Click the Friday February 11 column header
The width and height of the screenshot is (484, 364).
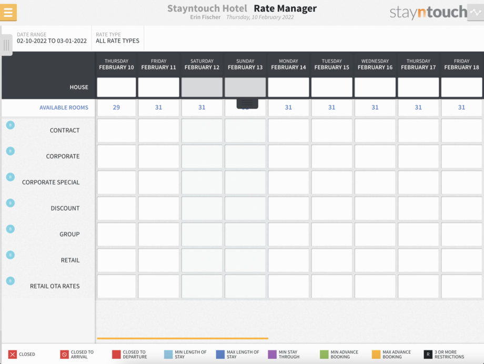click(x=159, y=64)
